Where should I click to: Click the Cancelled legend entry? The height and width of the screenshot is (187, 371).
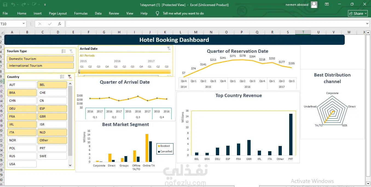coord(165,151)
